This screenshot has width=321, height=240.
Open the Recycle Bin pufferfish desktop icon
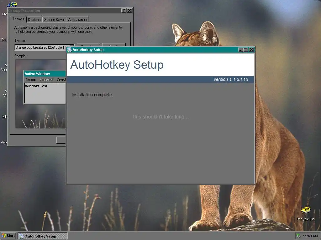click(305, 210)
